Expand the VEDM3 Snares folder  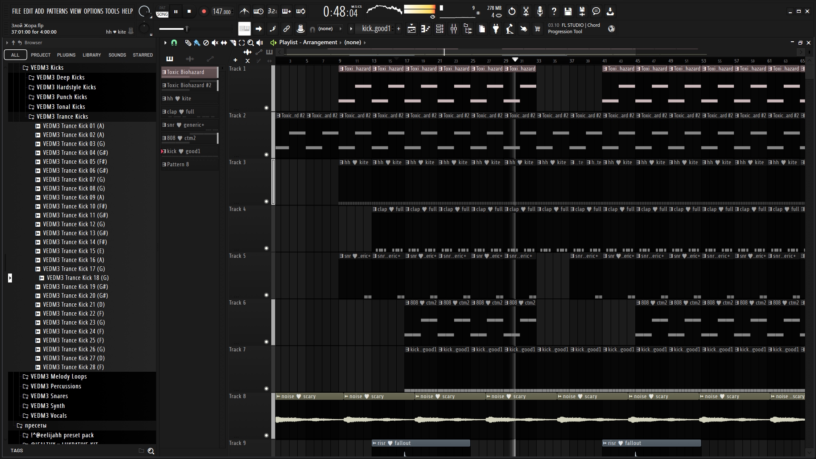[49, 396]
